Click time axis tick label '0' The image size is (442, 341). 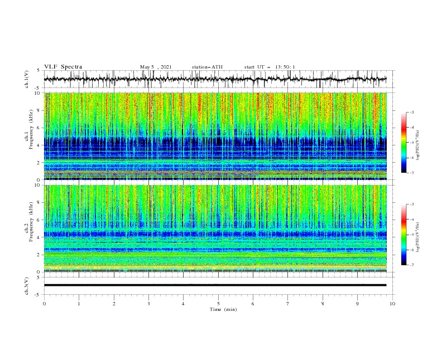44,304
